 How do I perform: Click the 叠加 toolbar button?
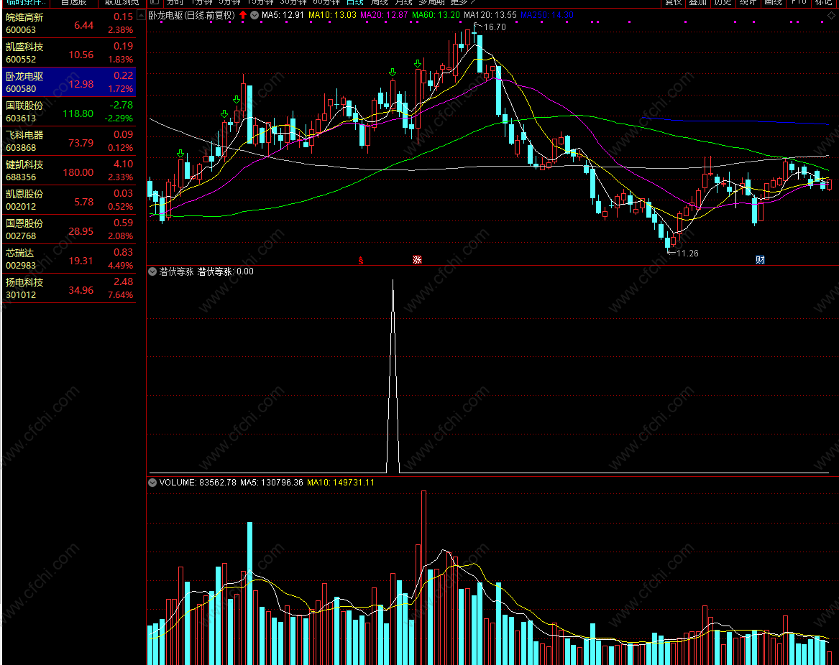(x=698, y=3)
